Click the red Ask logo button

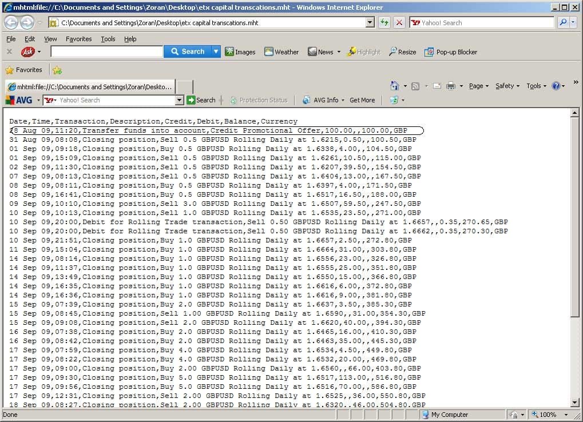coord(28,51)
